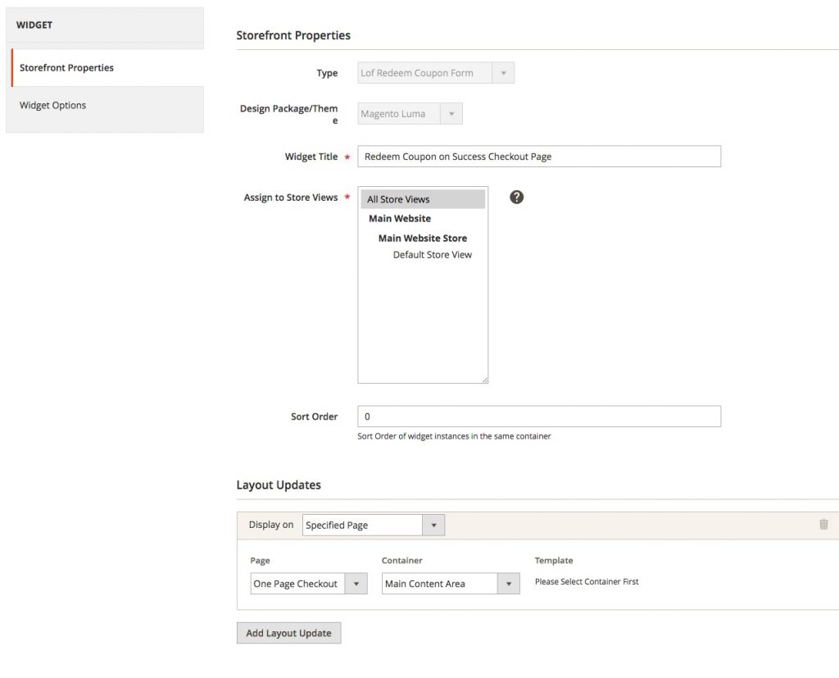839x678 pixels.
Task: Open the Container dropdown showing Main Content Area
Action: click(x=451, y=584)
